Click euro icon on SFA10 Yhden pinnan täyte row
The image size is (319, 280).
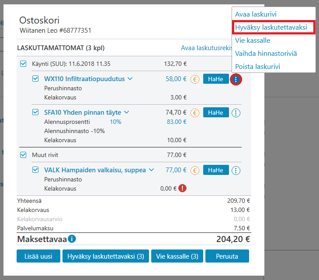pyautogui.click(x=195, y=113)
